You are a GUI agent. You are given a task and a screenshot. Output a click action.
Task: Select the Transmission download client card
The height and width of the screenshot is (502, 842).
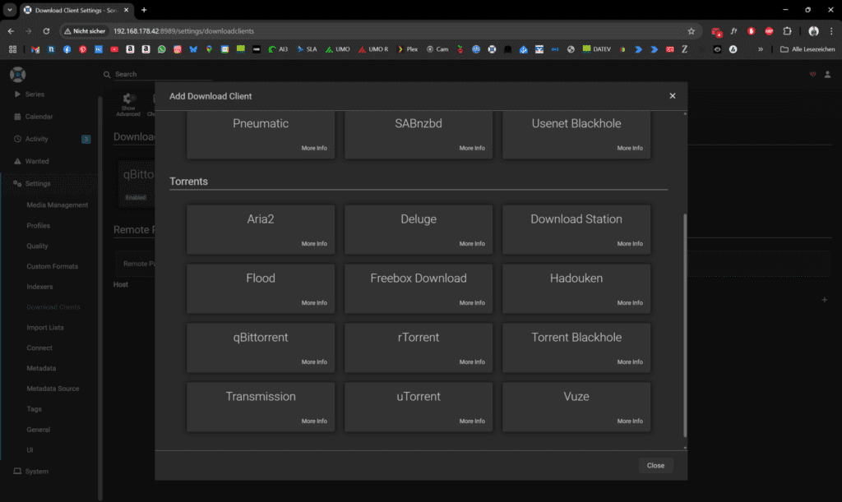(261, 406)
